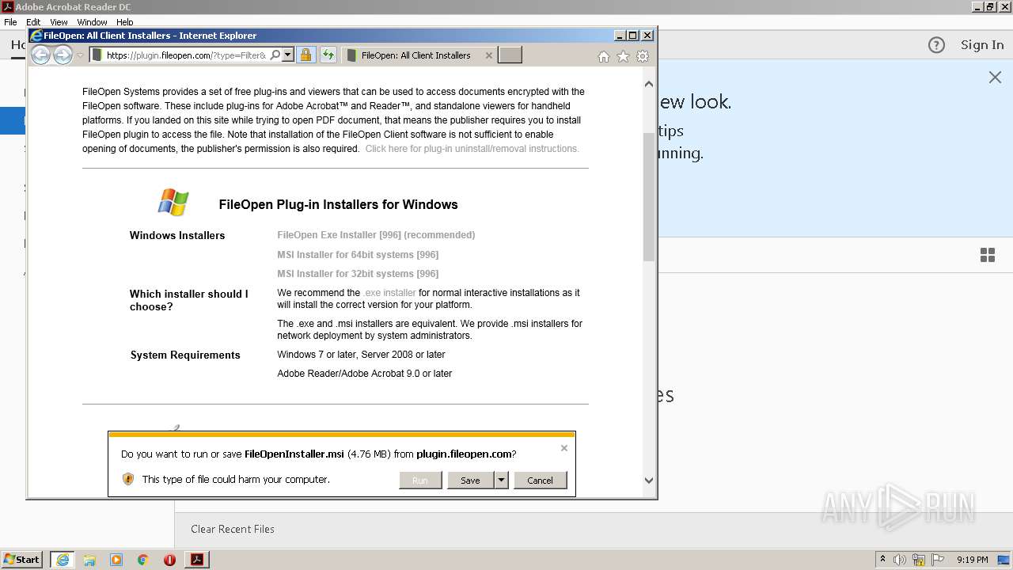Click MSI Installer for 32bit systems link
Image resolution: width=1013 pixels, height=570 pixels.
tap(358, 274)
